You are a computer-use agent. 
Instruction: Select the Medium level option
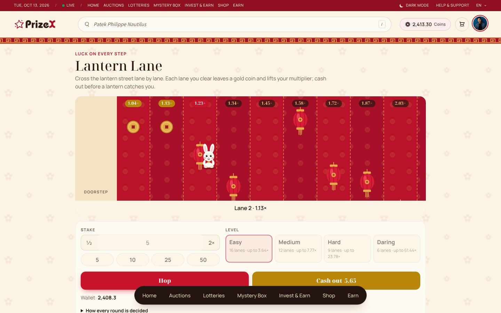298,249
